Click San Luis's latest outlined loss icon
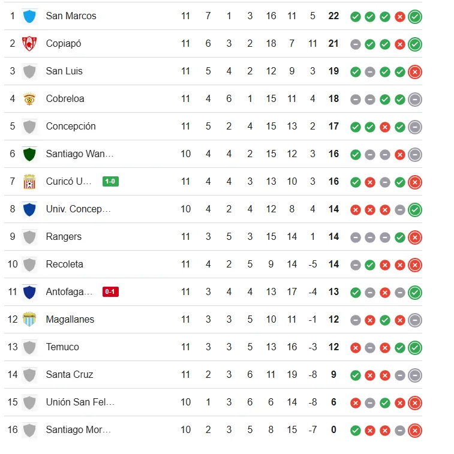Screen dimensions: 454x454 (x=414, y=72)
